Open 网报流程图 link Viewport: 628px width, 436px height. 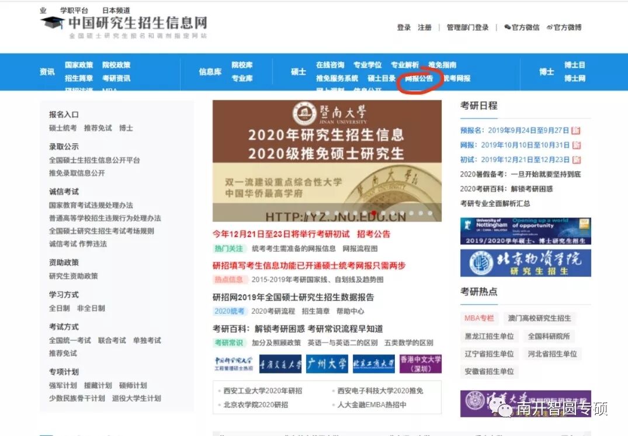(360, 248)
